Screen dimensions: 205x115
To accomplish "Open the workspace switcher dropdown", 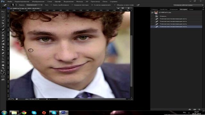I will pos(188,5).
